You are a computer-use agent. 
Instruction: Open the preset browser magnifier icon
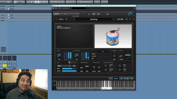coord(127,19)
